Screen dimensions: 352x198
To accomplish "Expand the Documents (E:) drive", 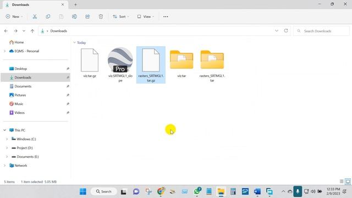I will point(7,157).
